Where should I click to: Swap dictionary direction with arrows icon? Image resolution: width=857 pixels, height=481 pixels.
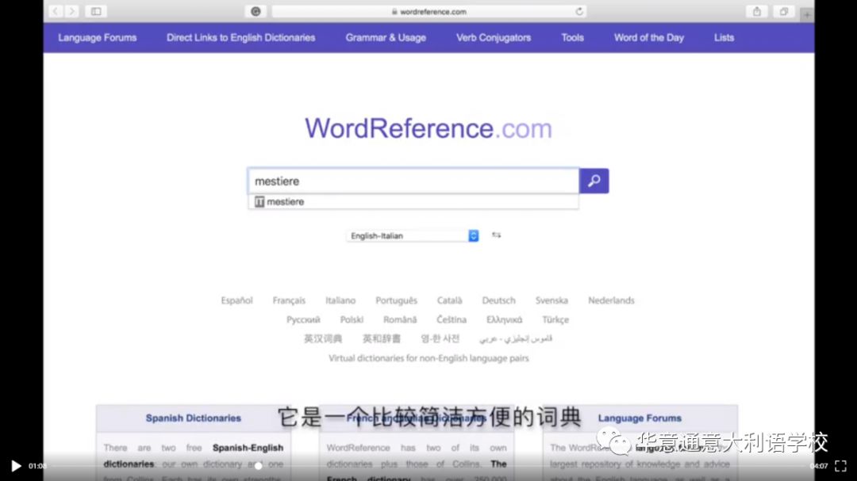click(496, 235)
